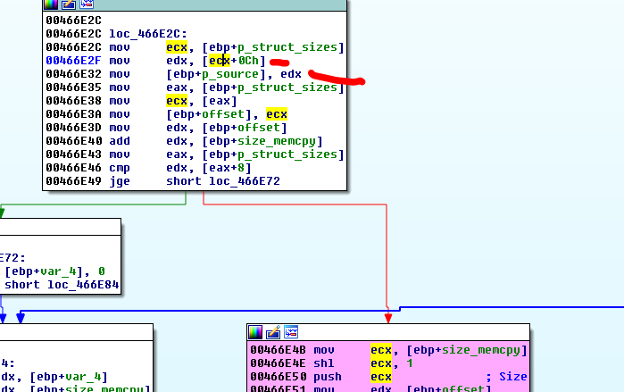This screenshot has width=624, height=392.
Task: Click the pencil icon on the pink block
Action: pos(272,332)
